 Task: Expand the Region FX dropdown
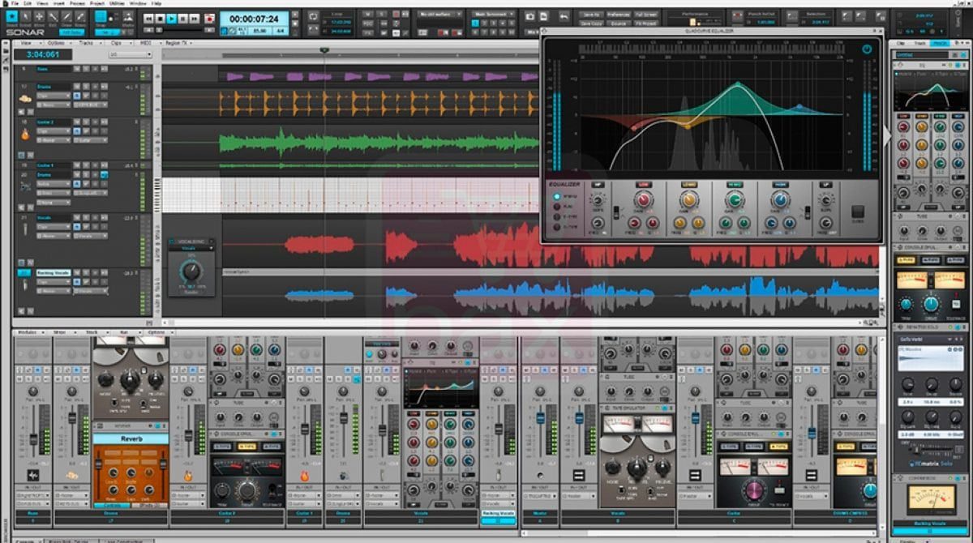[178, 43]
